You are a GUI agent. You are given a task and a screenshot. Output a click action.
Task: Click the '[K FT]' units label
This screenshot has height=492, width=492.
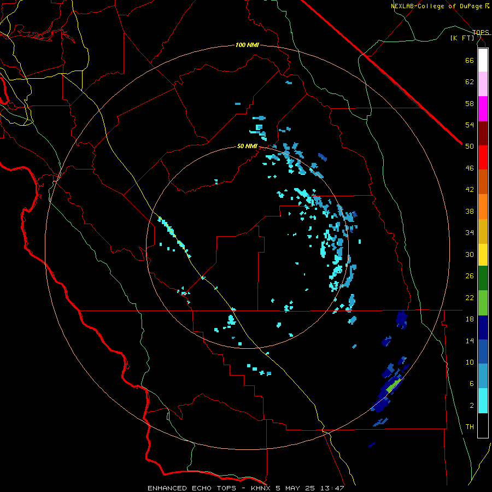462,38
